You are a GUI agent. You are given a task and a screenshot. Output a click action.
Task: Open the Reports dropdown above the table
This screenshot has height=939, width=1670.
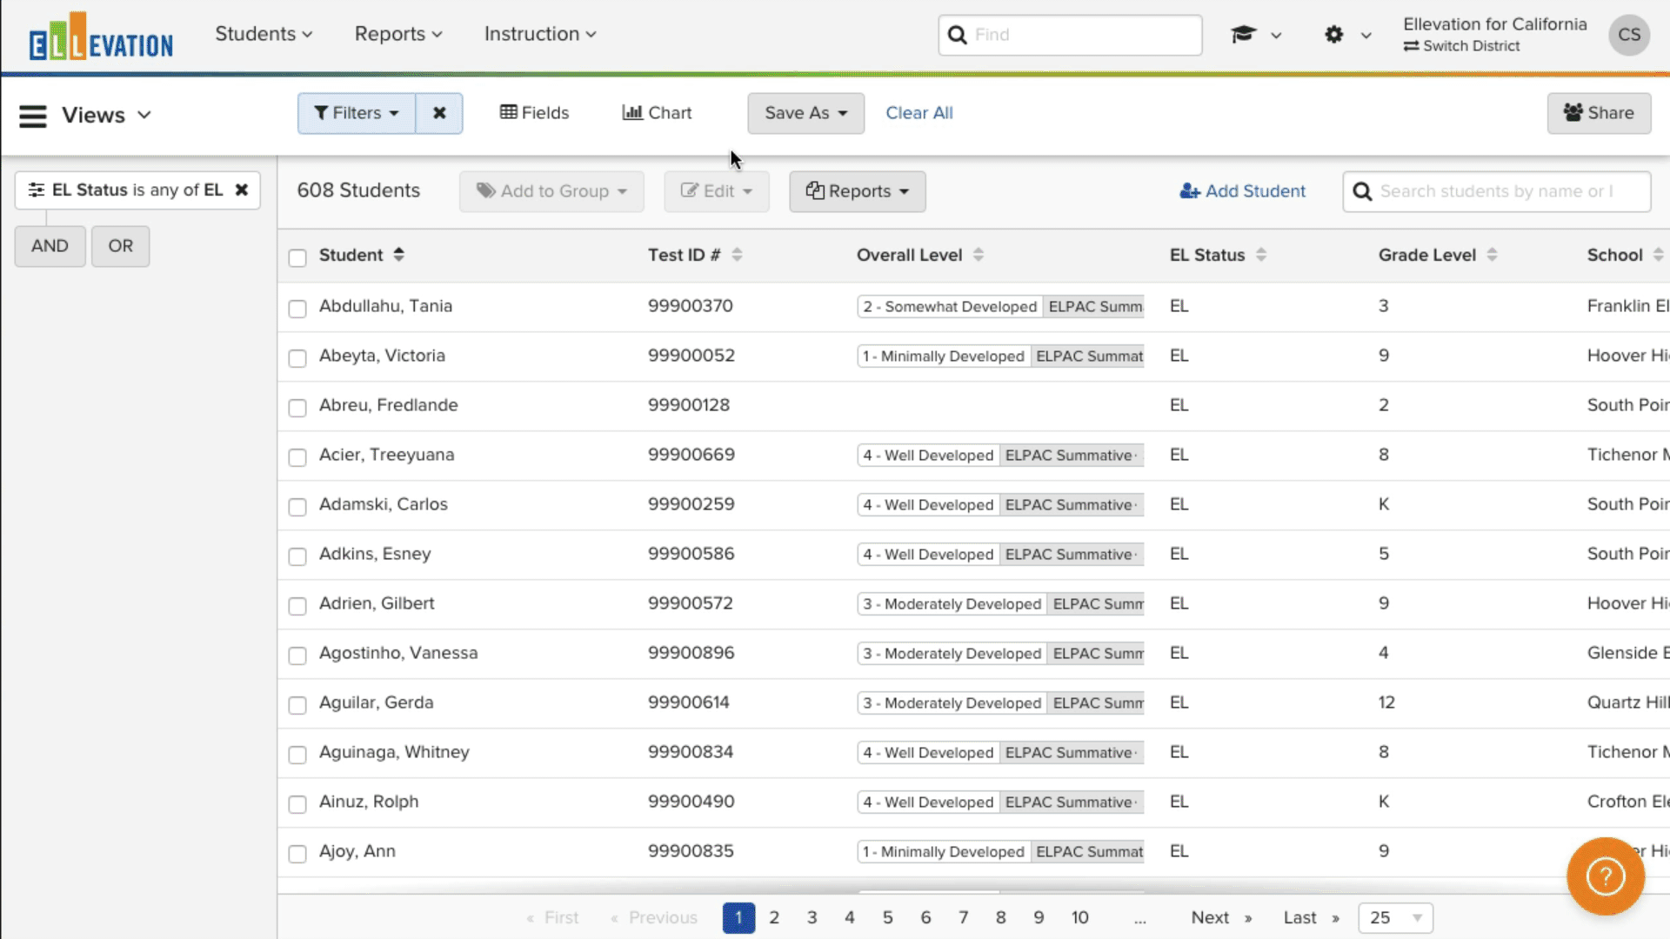857,191
